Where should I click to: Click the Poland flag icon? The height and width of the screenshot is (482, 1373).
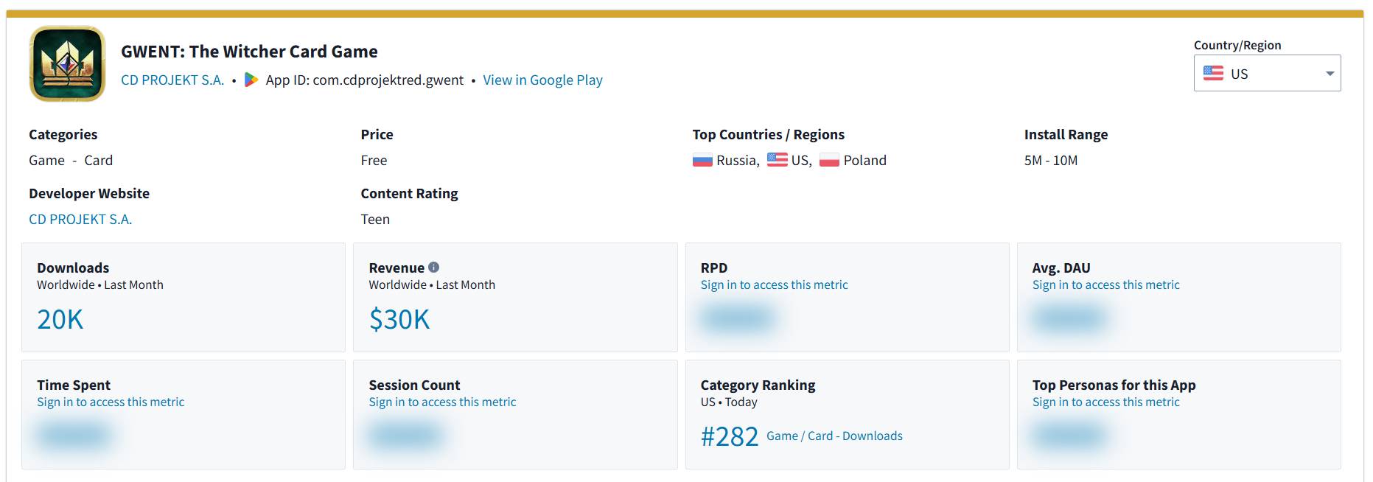pyautogui.click(x=829, y=160)
